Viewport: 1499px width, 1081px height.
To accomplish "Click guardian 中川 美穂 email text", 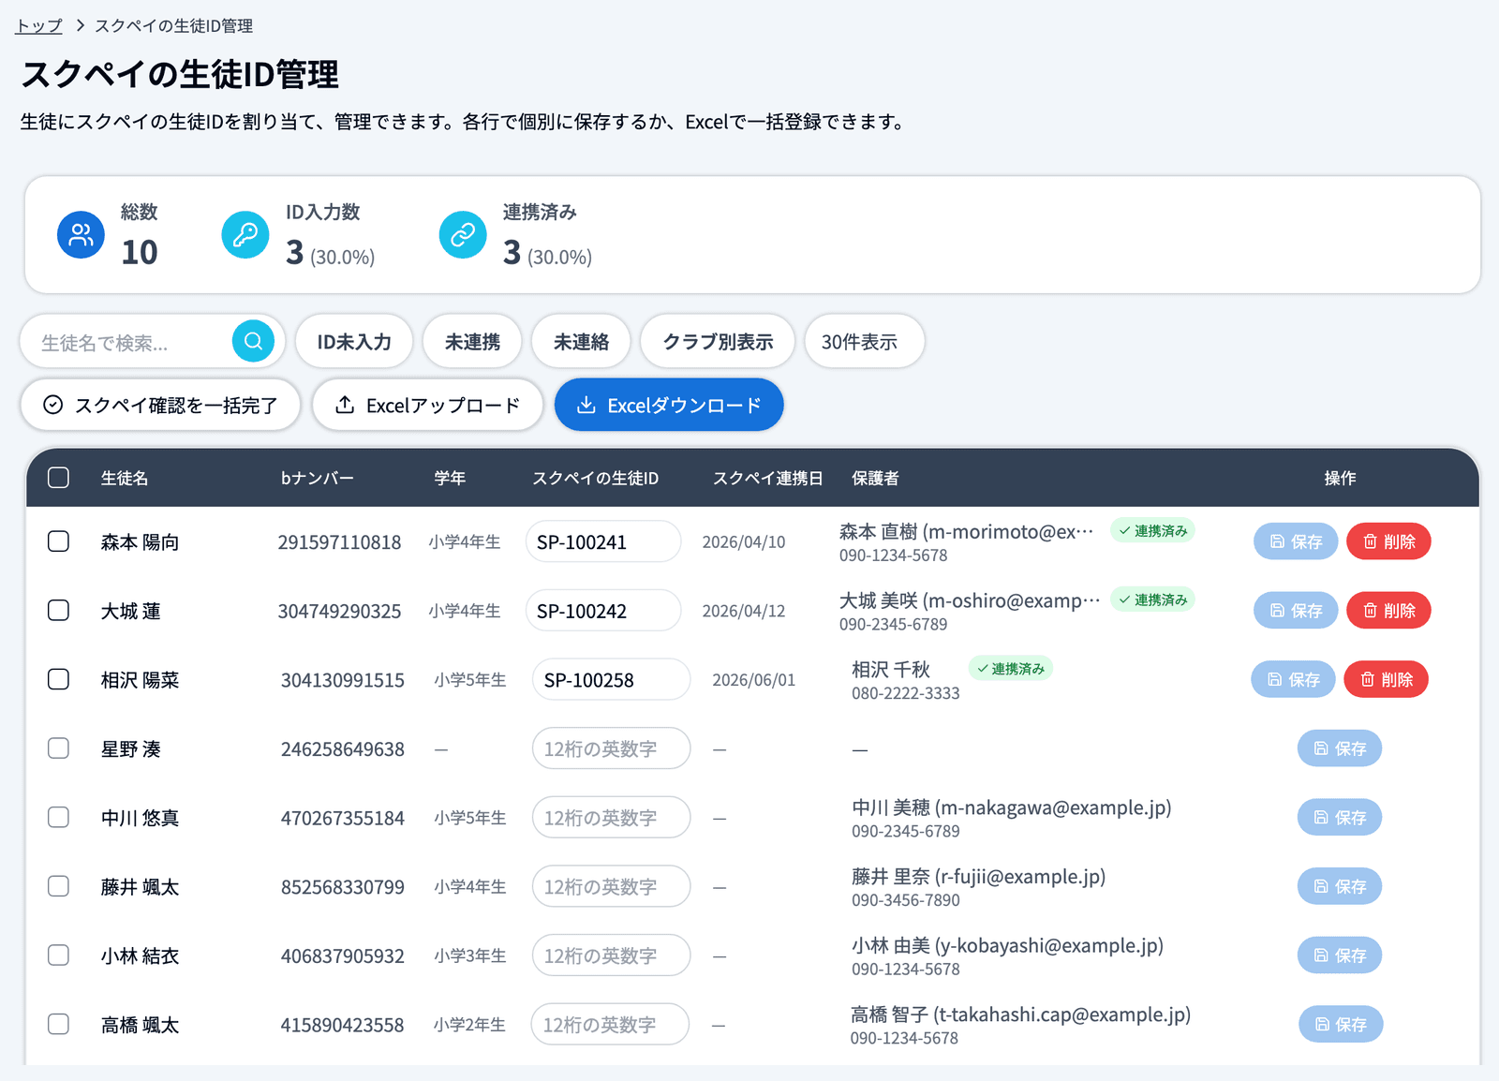I will pyautogui.click(x=1054, y=807).
